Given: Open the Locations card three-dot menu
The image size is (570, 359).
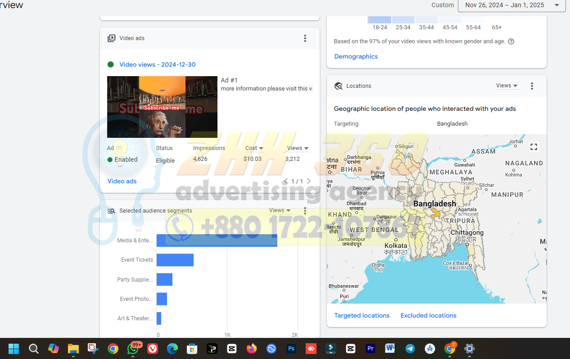Looking at the screenshot, I should click(532, 86).
